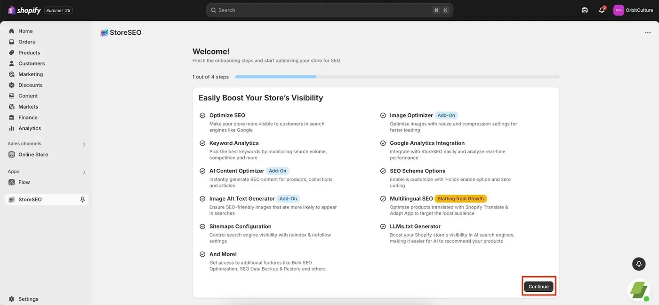659x305 pixels.
Task: Click the Keyword Analytics checkmark icon
Action: (x=202, y=143)
